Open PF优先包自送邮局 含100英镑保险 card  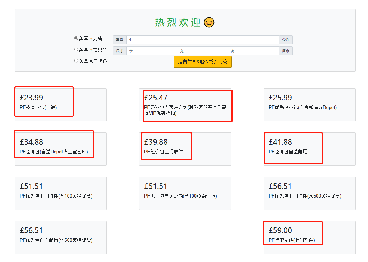(185, 193)
